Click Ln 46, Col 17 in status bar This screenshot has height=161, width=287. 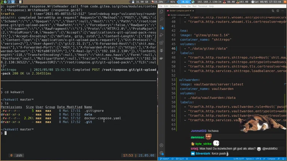pos(238,159)
